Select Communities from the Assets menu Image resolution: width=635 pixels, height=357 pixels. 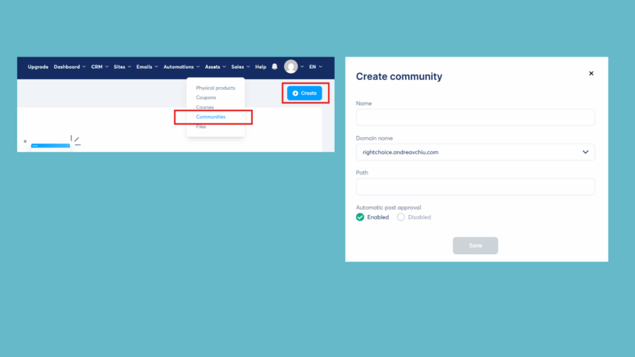(x=210, y=117)
